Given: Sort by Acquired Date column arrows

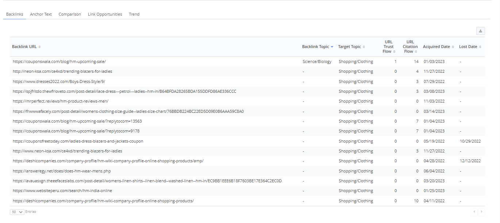Looking at the screenshot, I should coord(453,47).
